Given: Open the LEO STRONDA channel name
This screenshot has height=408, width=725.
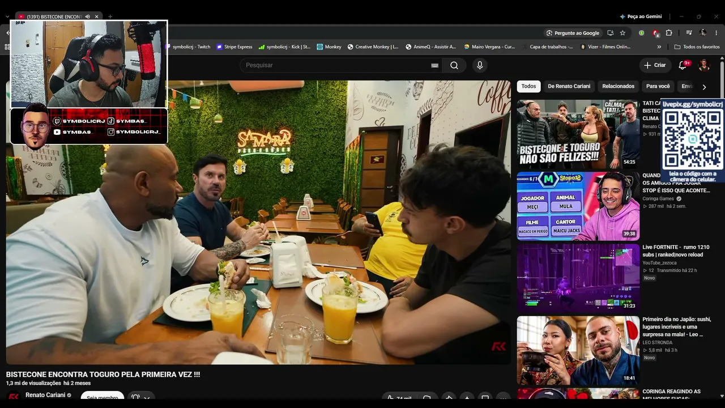Looking at the screenshot, I should [x=657, y=343].
